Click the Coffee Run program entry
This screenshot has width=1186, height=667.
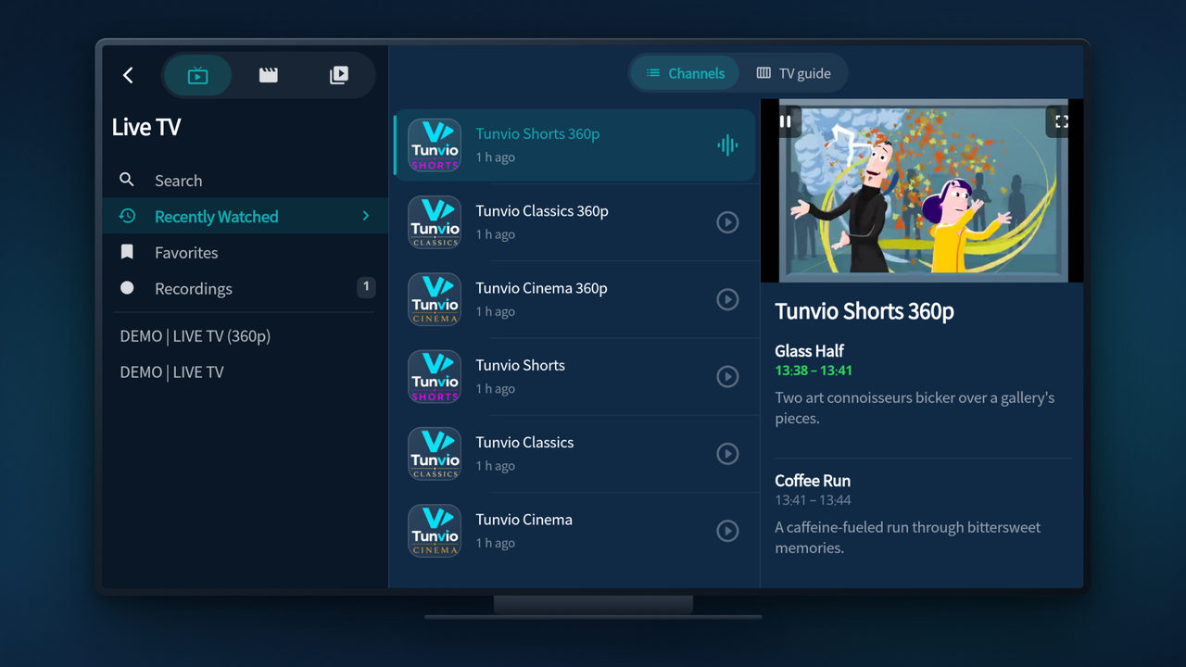[924, 514]
